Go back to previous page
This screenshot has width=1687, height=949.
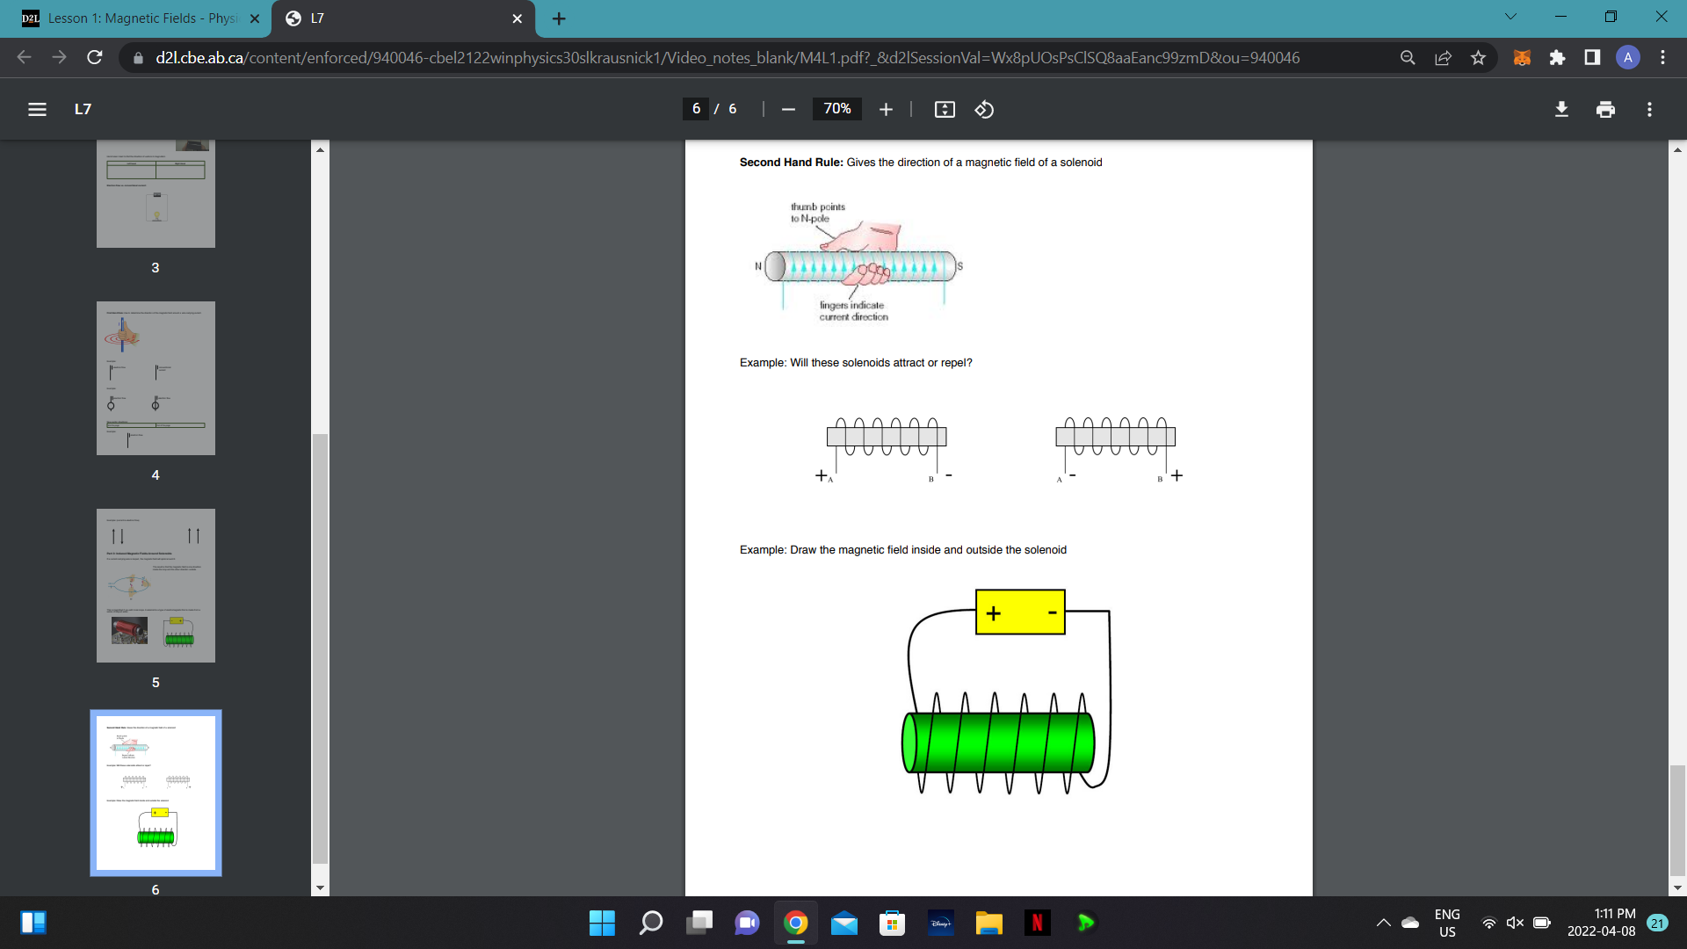(x=24, y=57)
